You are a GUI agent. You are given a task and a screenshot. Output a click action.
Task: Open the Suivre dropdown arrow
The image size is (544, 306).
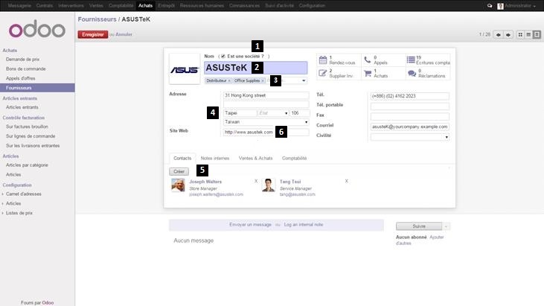tap(447, 226)
